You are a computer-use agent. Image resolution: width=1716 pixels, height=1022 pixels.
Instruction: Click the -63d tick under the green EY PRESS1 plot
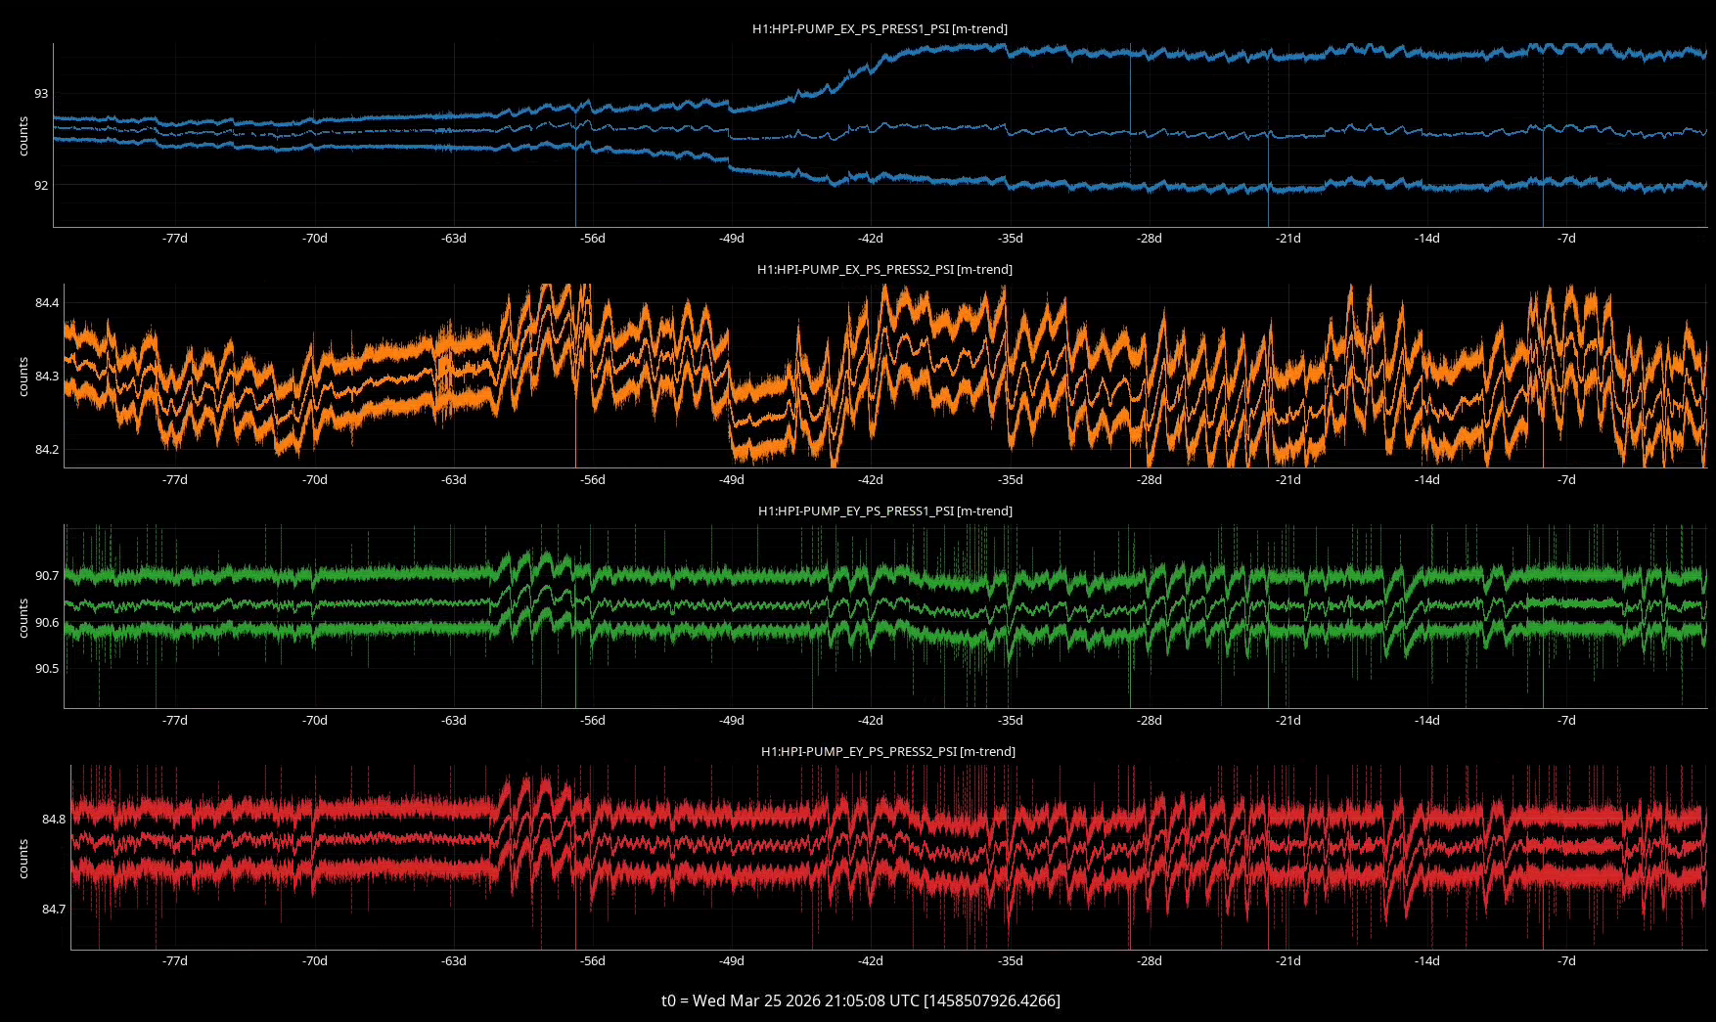(454, 721)
